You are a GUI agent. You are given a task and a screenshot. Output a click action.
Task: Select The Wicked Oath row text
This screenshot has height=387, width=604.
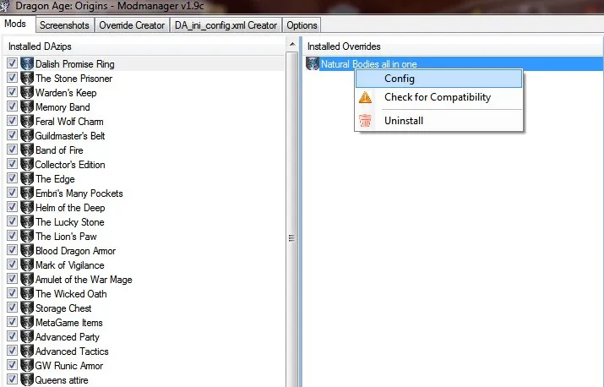pos(71,294)
